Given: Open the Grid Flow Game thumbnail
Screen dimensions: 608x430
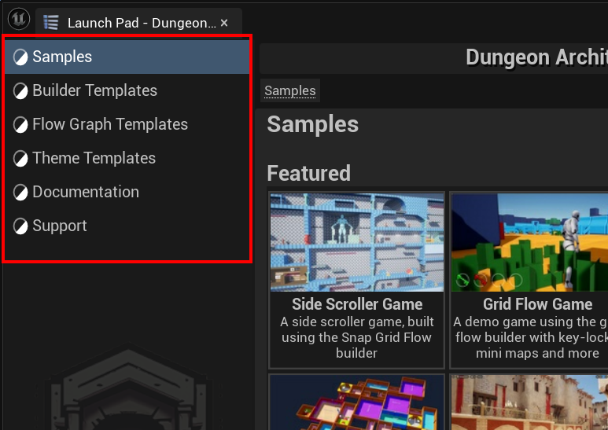Looking at the screenshot, I should coord(529,242).
